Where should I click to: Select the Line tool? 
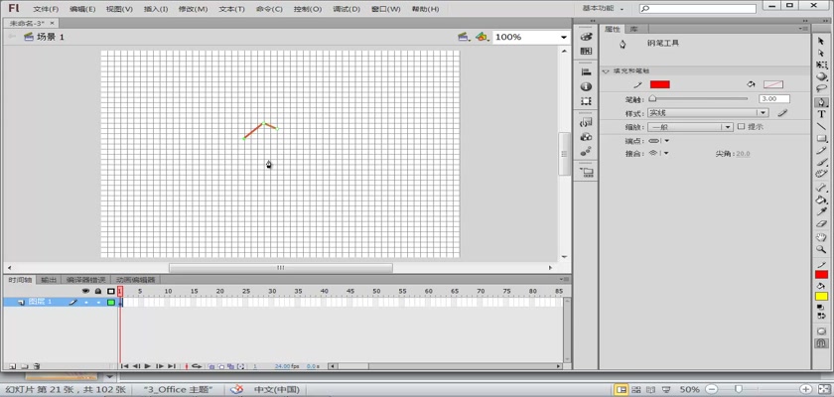(x=821, y=126)
